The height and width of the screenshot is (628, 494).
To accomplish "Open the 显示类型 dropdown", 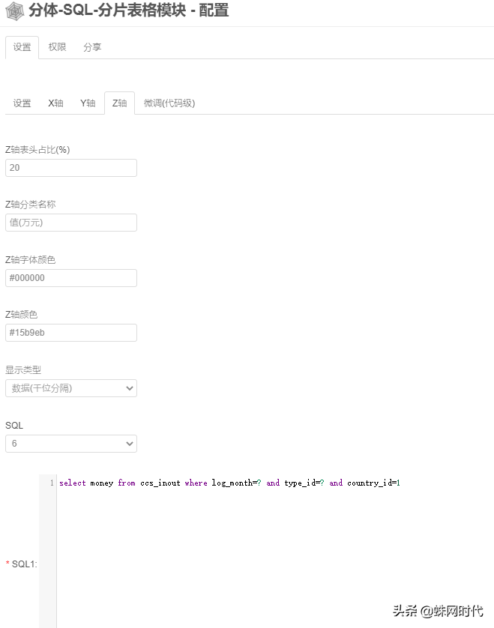I will pos(71,388).
